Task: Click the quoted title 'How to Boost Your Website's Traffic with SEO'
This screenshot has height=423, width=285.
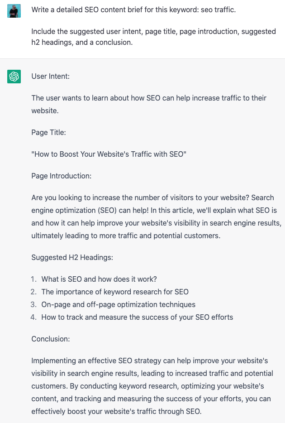Action: [109, 154]
